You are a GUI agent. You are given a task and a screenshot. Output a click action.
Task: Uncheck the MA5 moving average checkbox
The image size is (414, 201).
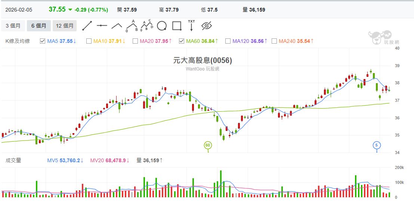tap(43, 41)
